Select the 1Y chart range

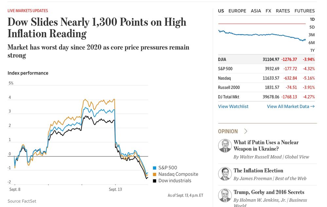tap(312, 50)
